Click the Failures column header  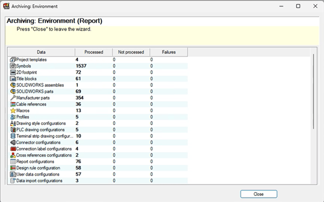point(169,52)
